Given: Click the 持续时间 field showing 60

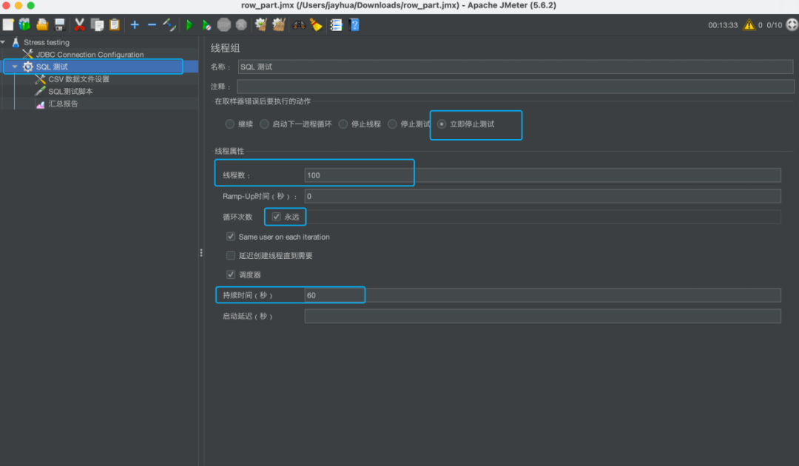Looking at the screenshot, I should (x=543, y=295).
